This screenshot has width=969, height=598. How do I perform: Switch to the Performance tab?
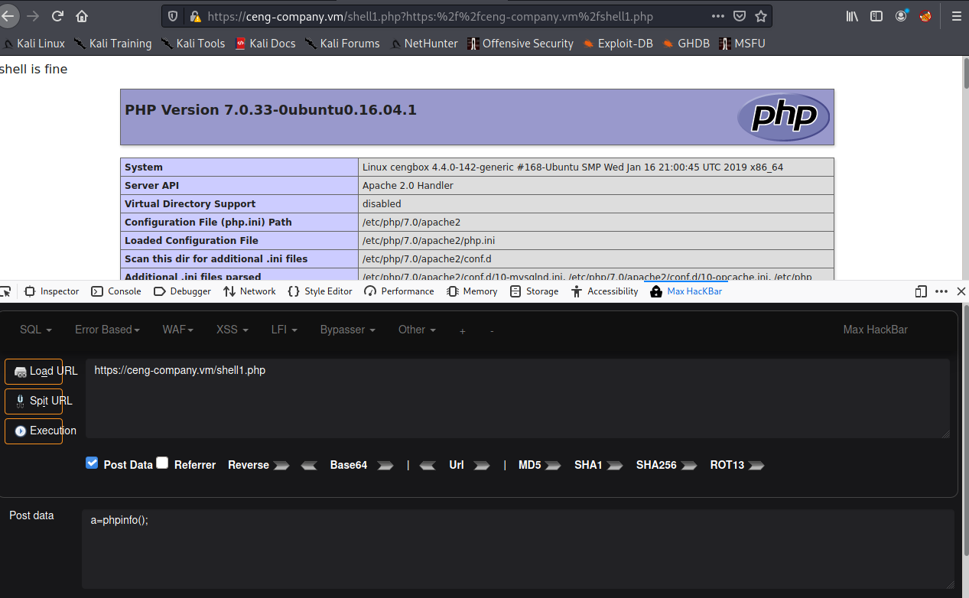[399, 291]
